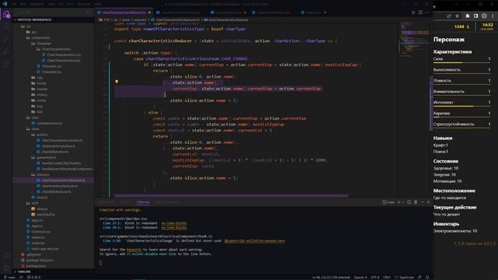Switch to Terminal panel tab
The image size is (498, 280).
pyautogui.click(x=143, y=202)
